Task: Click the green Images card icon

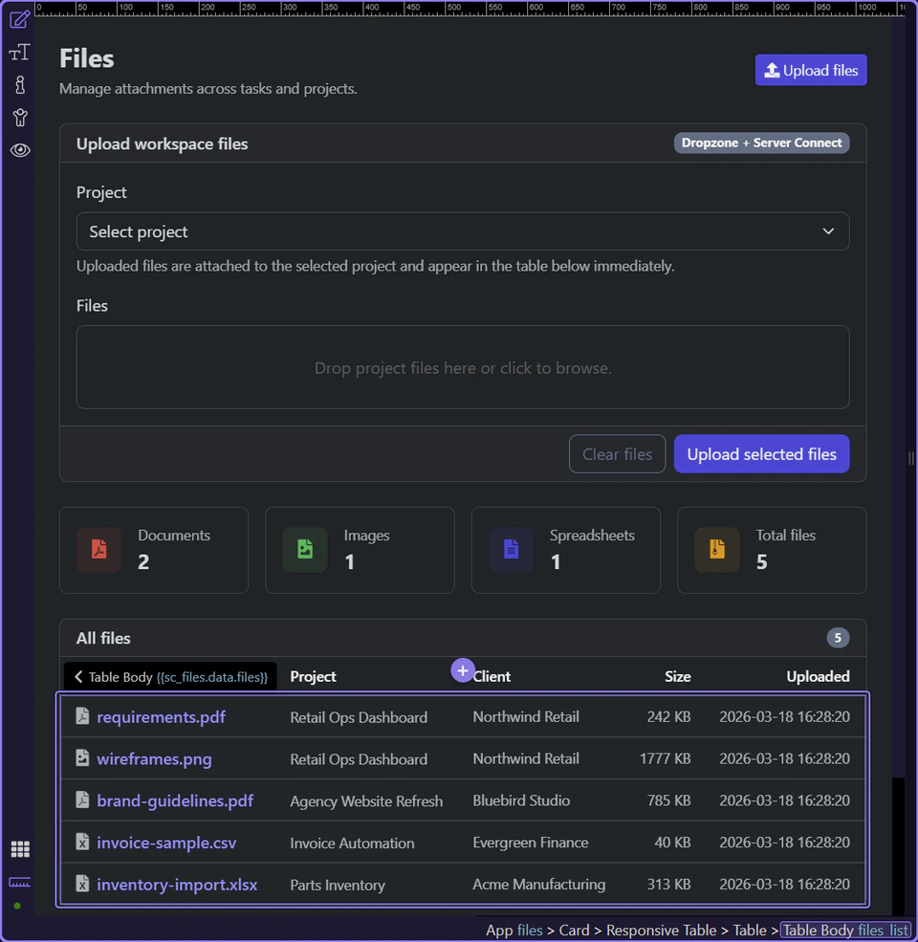Action: coord(304,550)
